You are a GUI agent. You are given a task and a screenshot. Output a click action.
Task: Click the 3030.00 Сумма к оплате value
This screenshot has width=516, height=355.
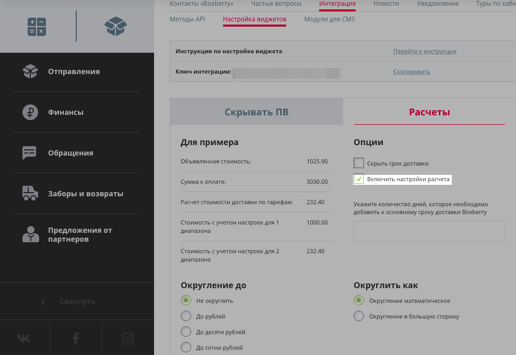(x=317, y=182)
